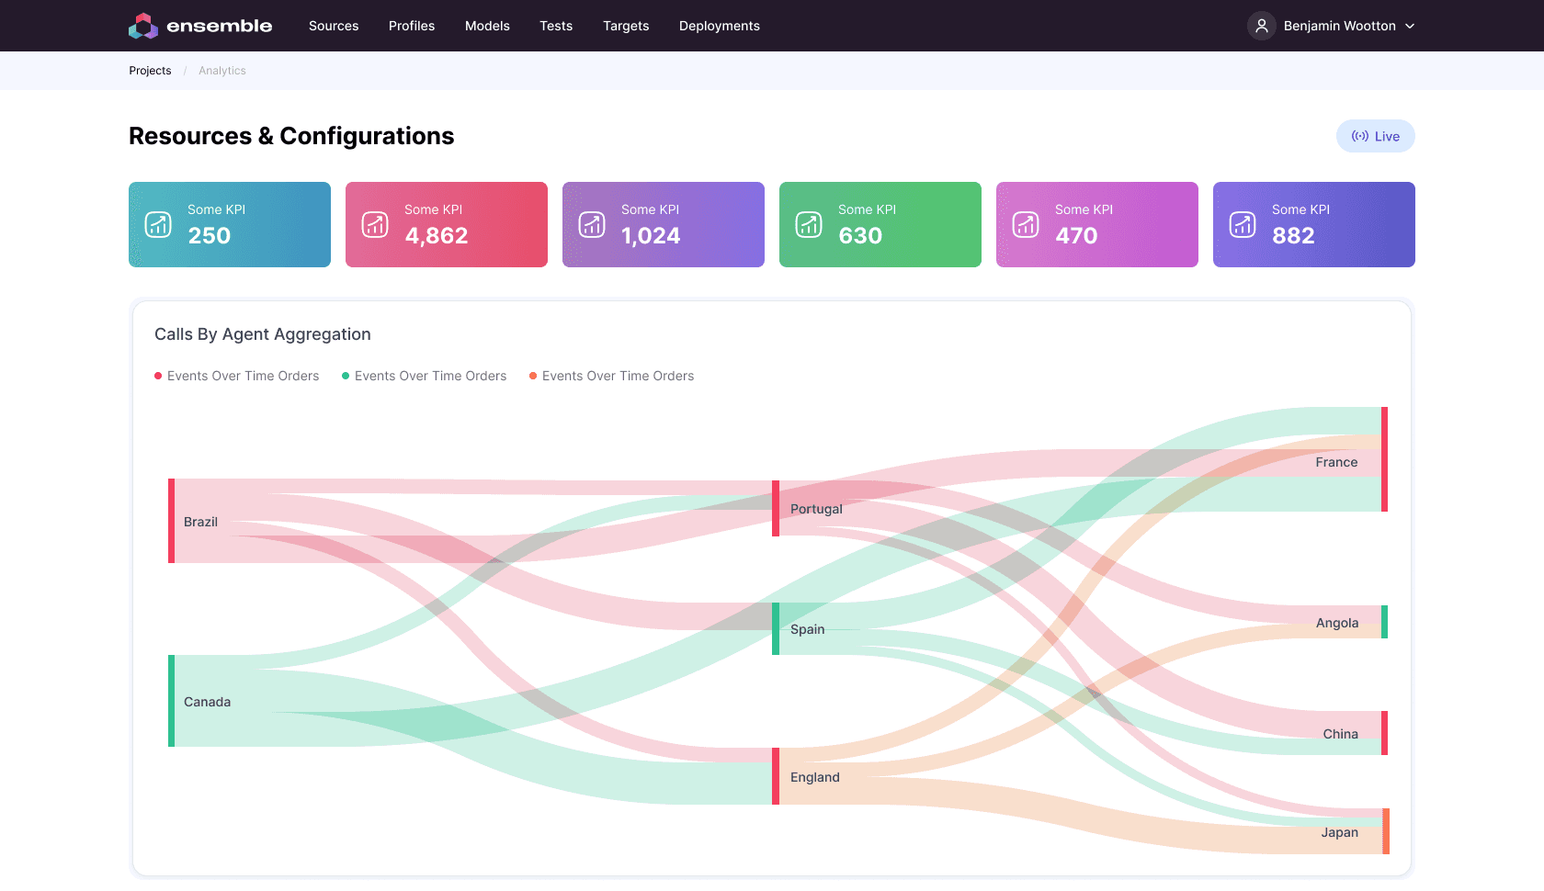Go to the Models section

[487, 26]
